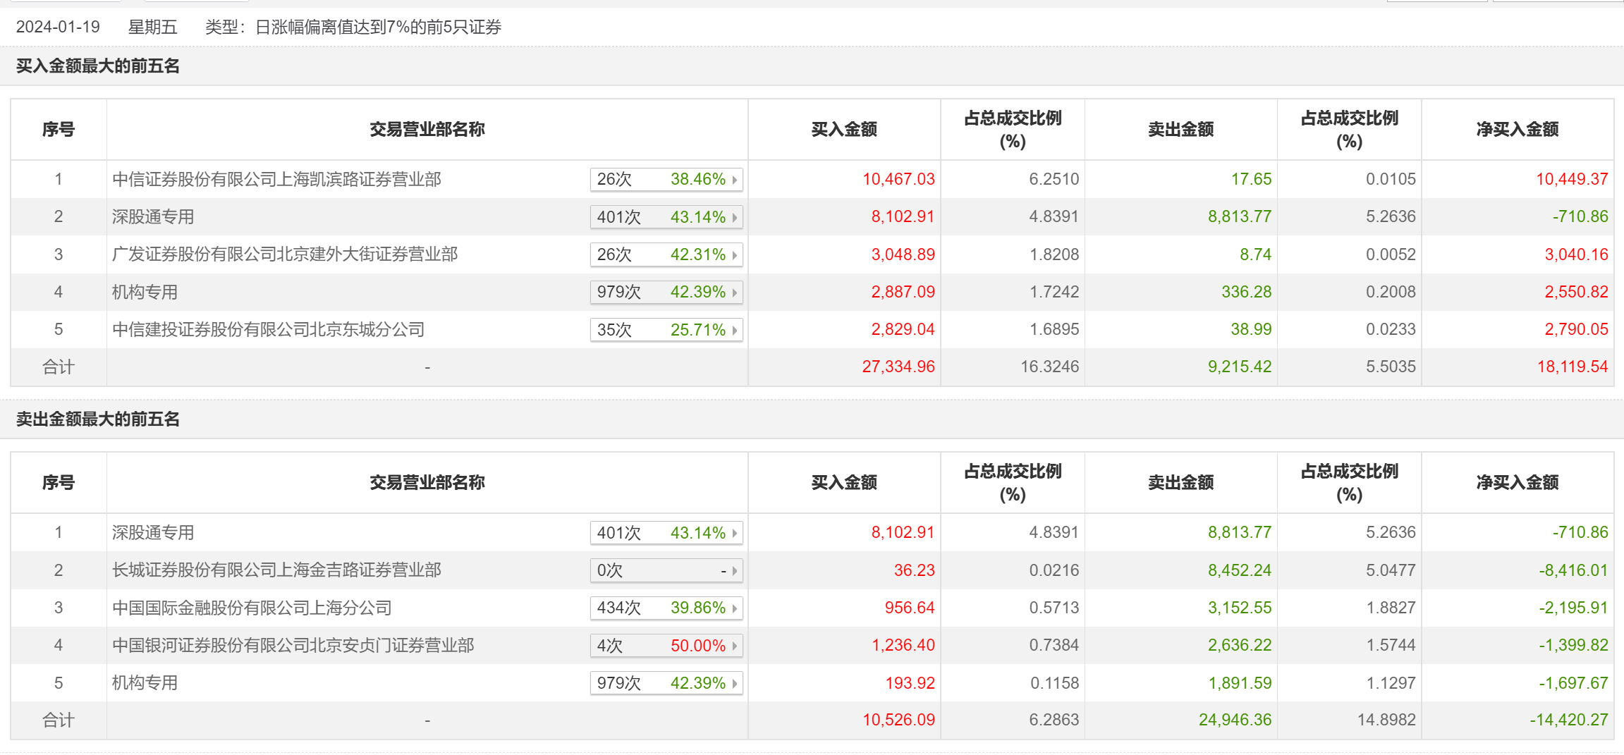
Task: Click 净买入金额 header in the buyers table
Action: coord(1517,129)
